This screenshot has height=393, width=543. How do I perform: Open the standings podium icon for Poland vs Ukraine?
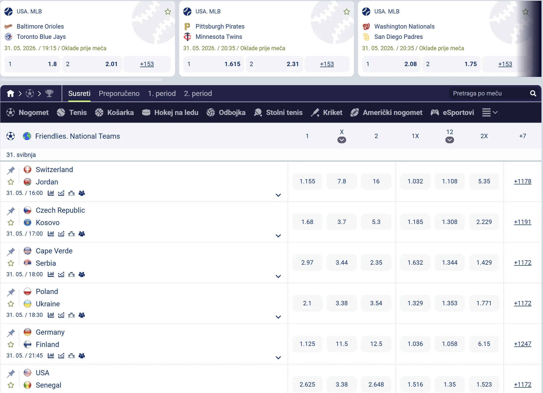pyautogui.click(x=71, y=315)
